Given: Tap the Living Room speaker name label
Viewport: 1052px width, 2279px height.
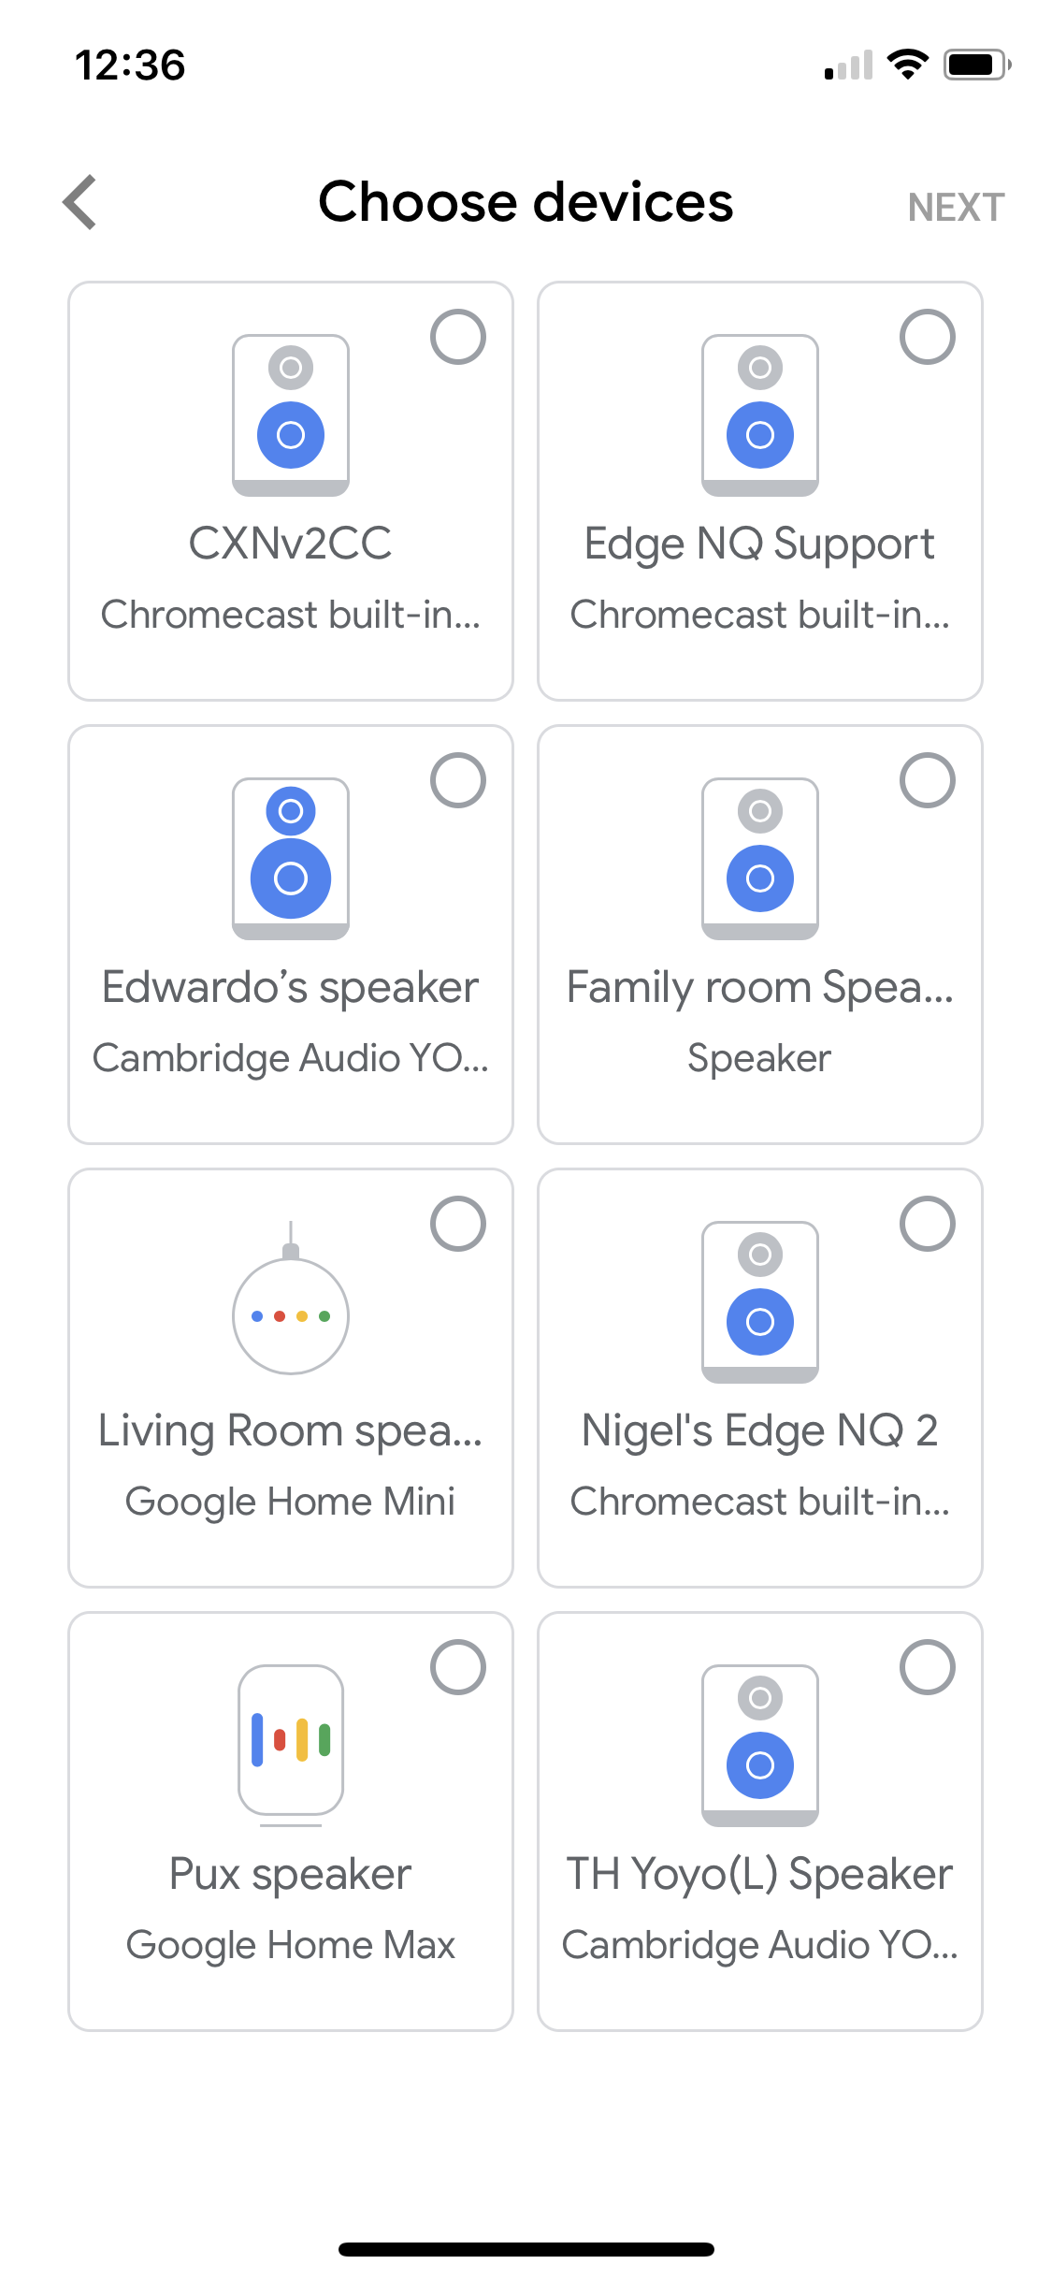Looking at the screenshot, I should coord(291,1431).
